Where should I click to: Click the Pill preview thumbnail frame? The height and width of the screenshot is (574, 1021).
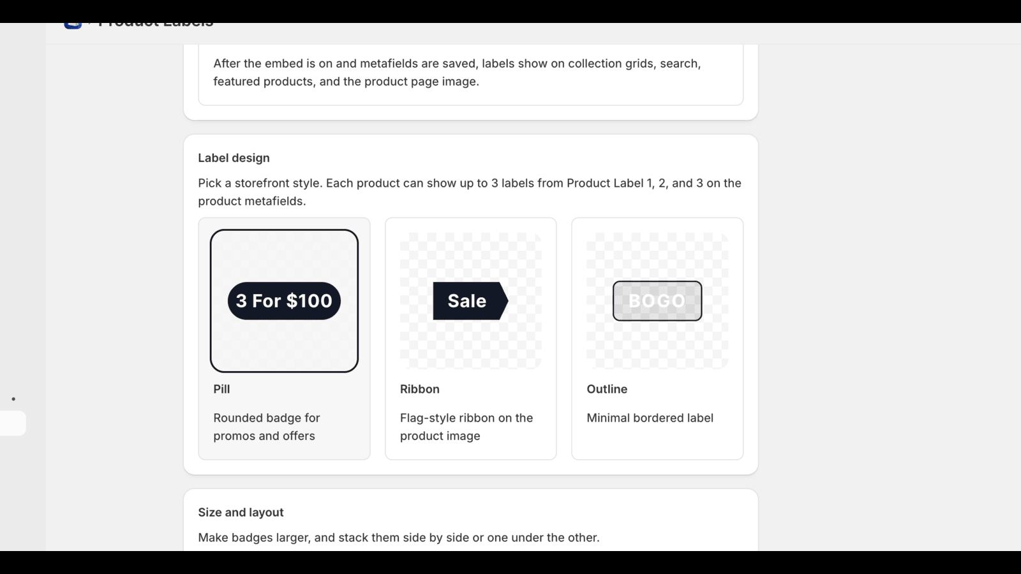click(x=284, y=301)
